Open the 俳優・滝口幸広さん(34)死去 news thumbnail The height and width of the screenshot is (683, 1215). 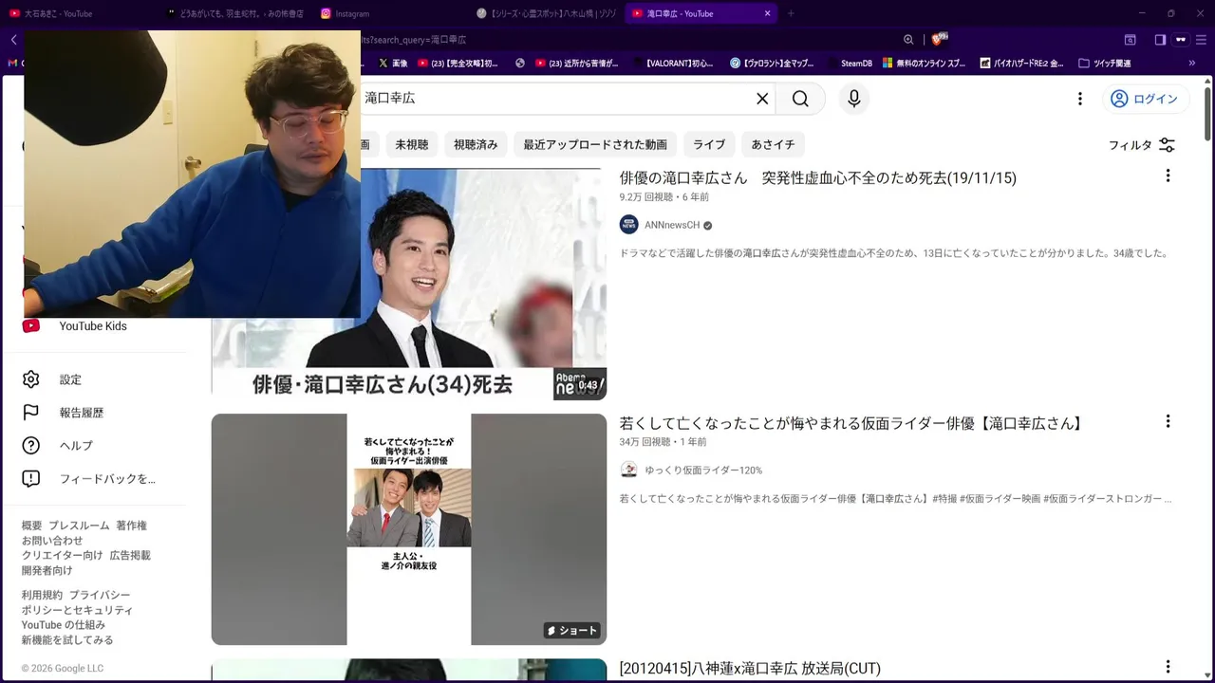pos(408,284)
